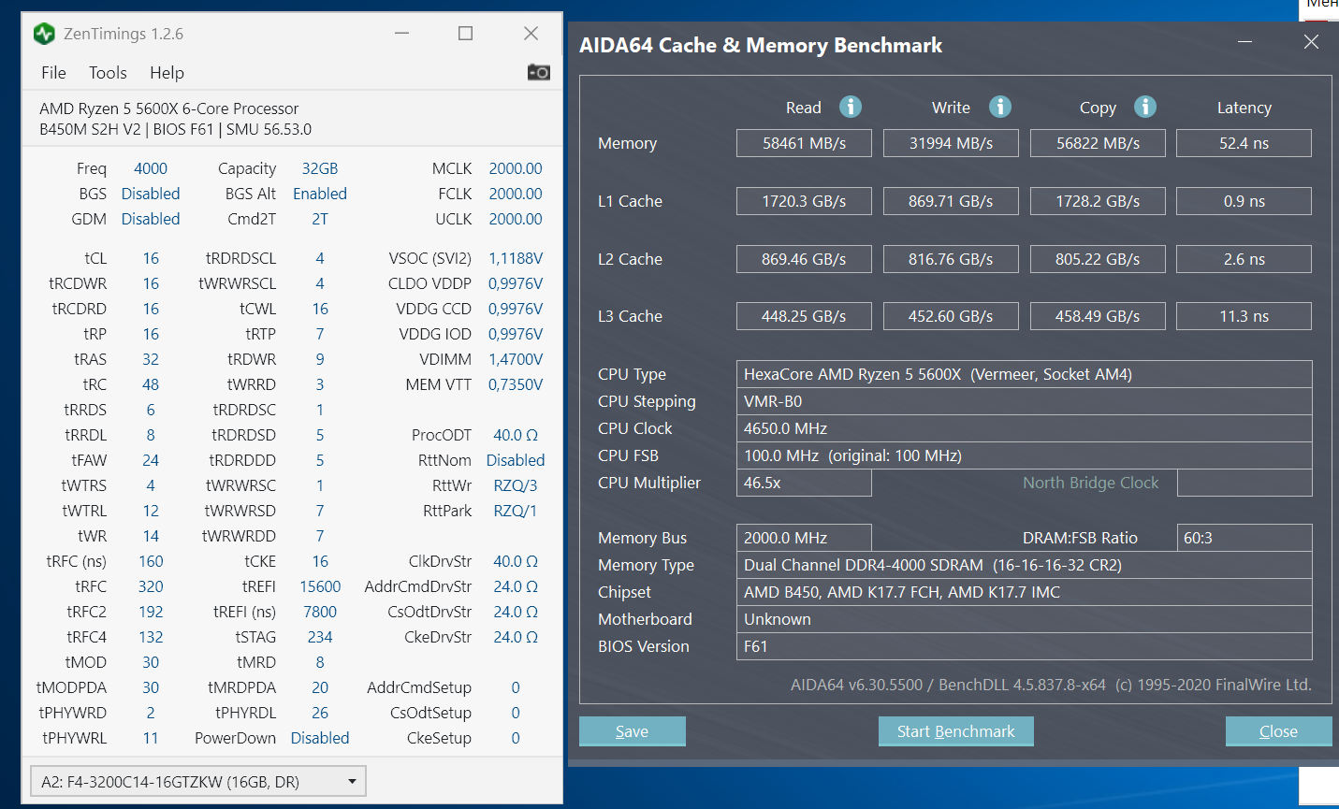Close the ZenTimings window
Viewport: 1339px width, 809px height.
click(x=531, y=34)
